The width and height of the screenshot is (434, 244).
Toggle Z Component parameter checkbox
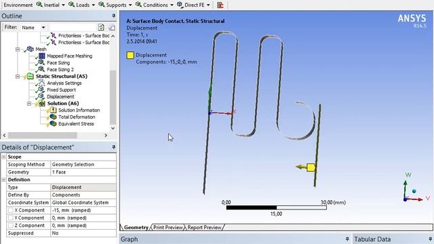point(11,226)
